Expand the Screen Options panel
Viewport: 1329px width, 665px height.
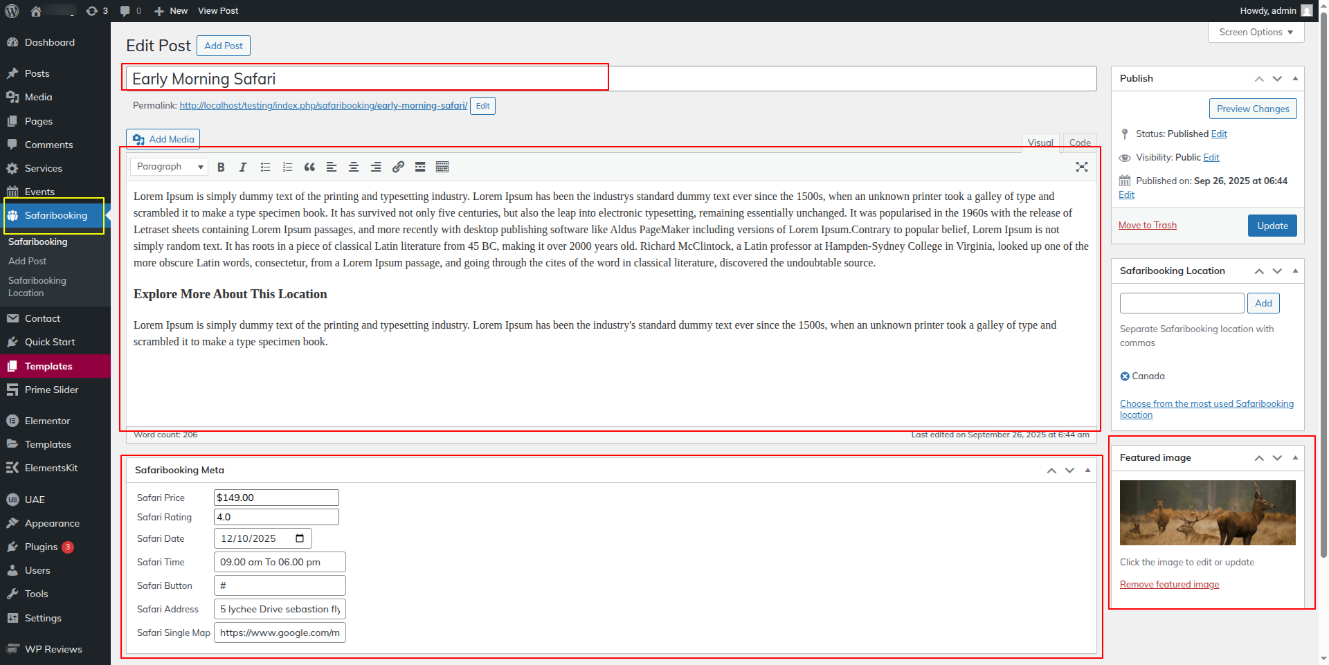tap(1256, 33)
